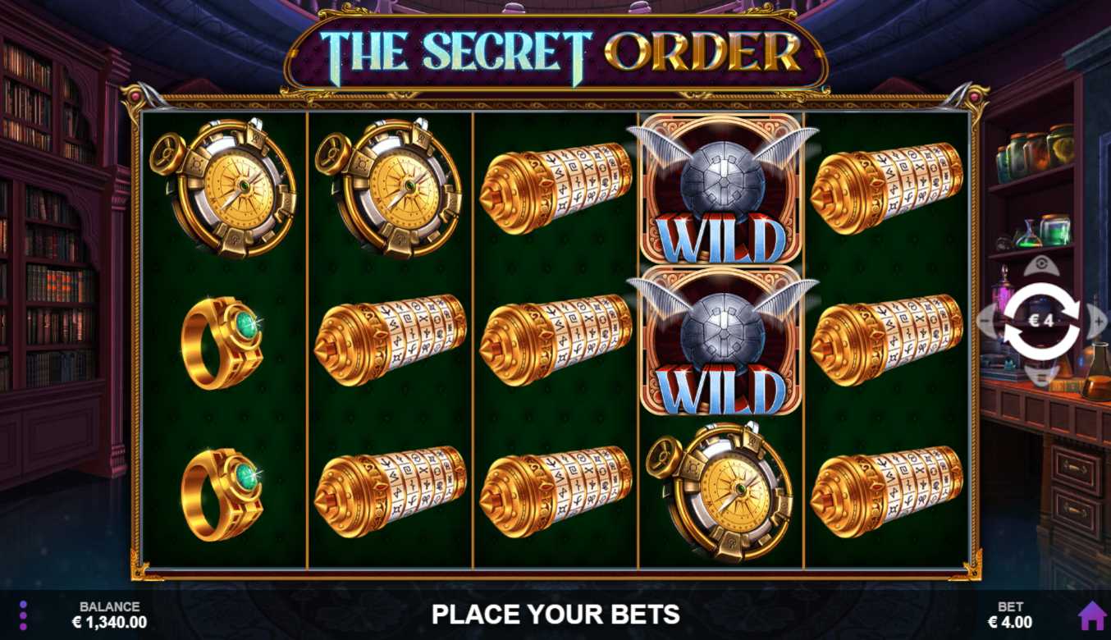Go to lobby via the purple home icon
The image size is (1111, 640).
1092,615
